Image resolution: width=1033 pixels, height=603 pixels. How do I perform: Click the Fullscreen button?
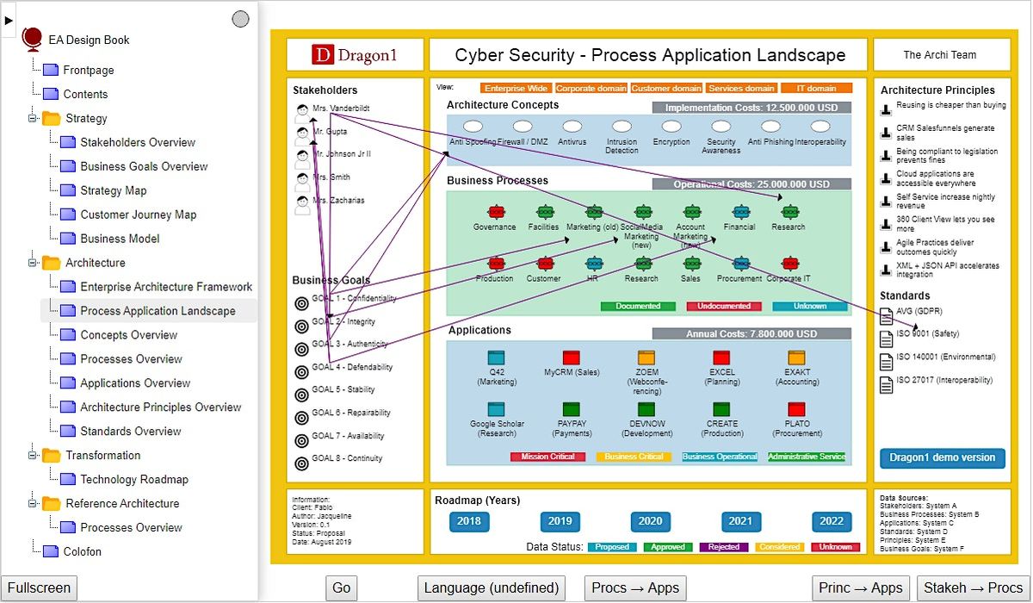tap(39, 587)
